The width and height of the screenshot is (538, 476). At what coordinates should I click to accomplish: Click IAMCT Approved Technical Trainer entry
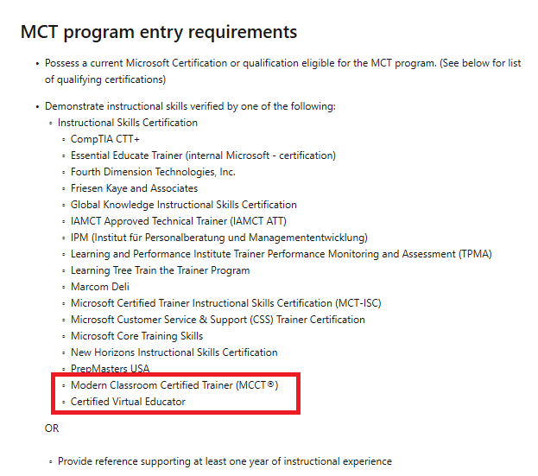point(179,221)
